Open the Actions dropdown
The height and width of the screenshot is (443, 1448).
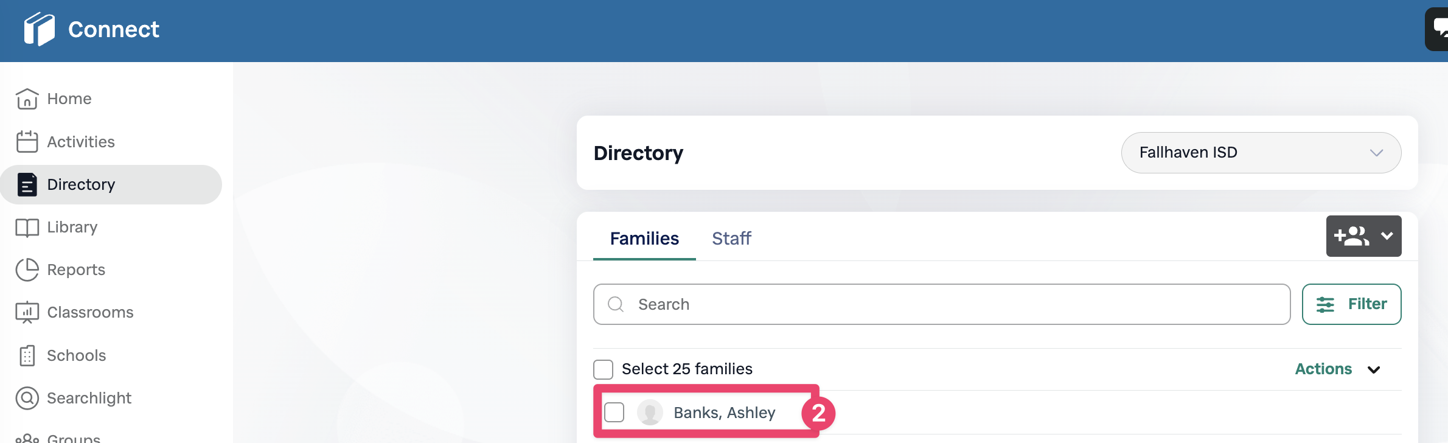tap(1337, 369)
